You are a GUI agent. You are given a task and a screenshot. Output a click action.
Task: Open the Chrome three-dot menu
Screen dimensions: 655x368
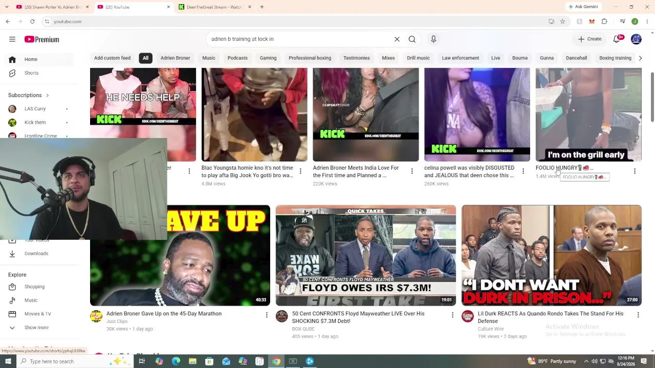coord(647,21)
